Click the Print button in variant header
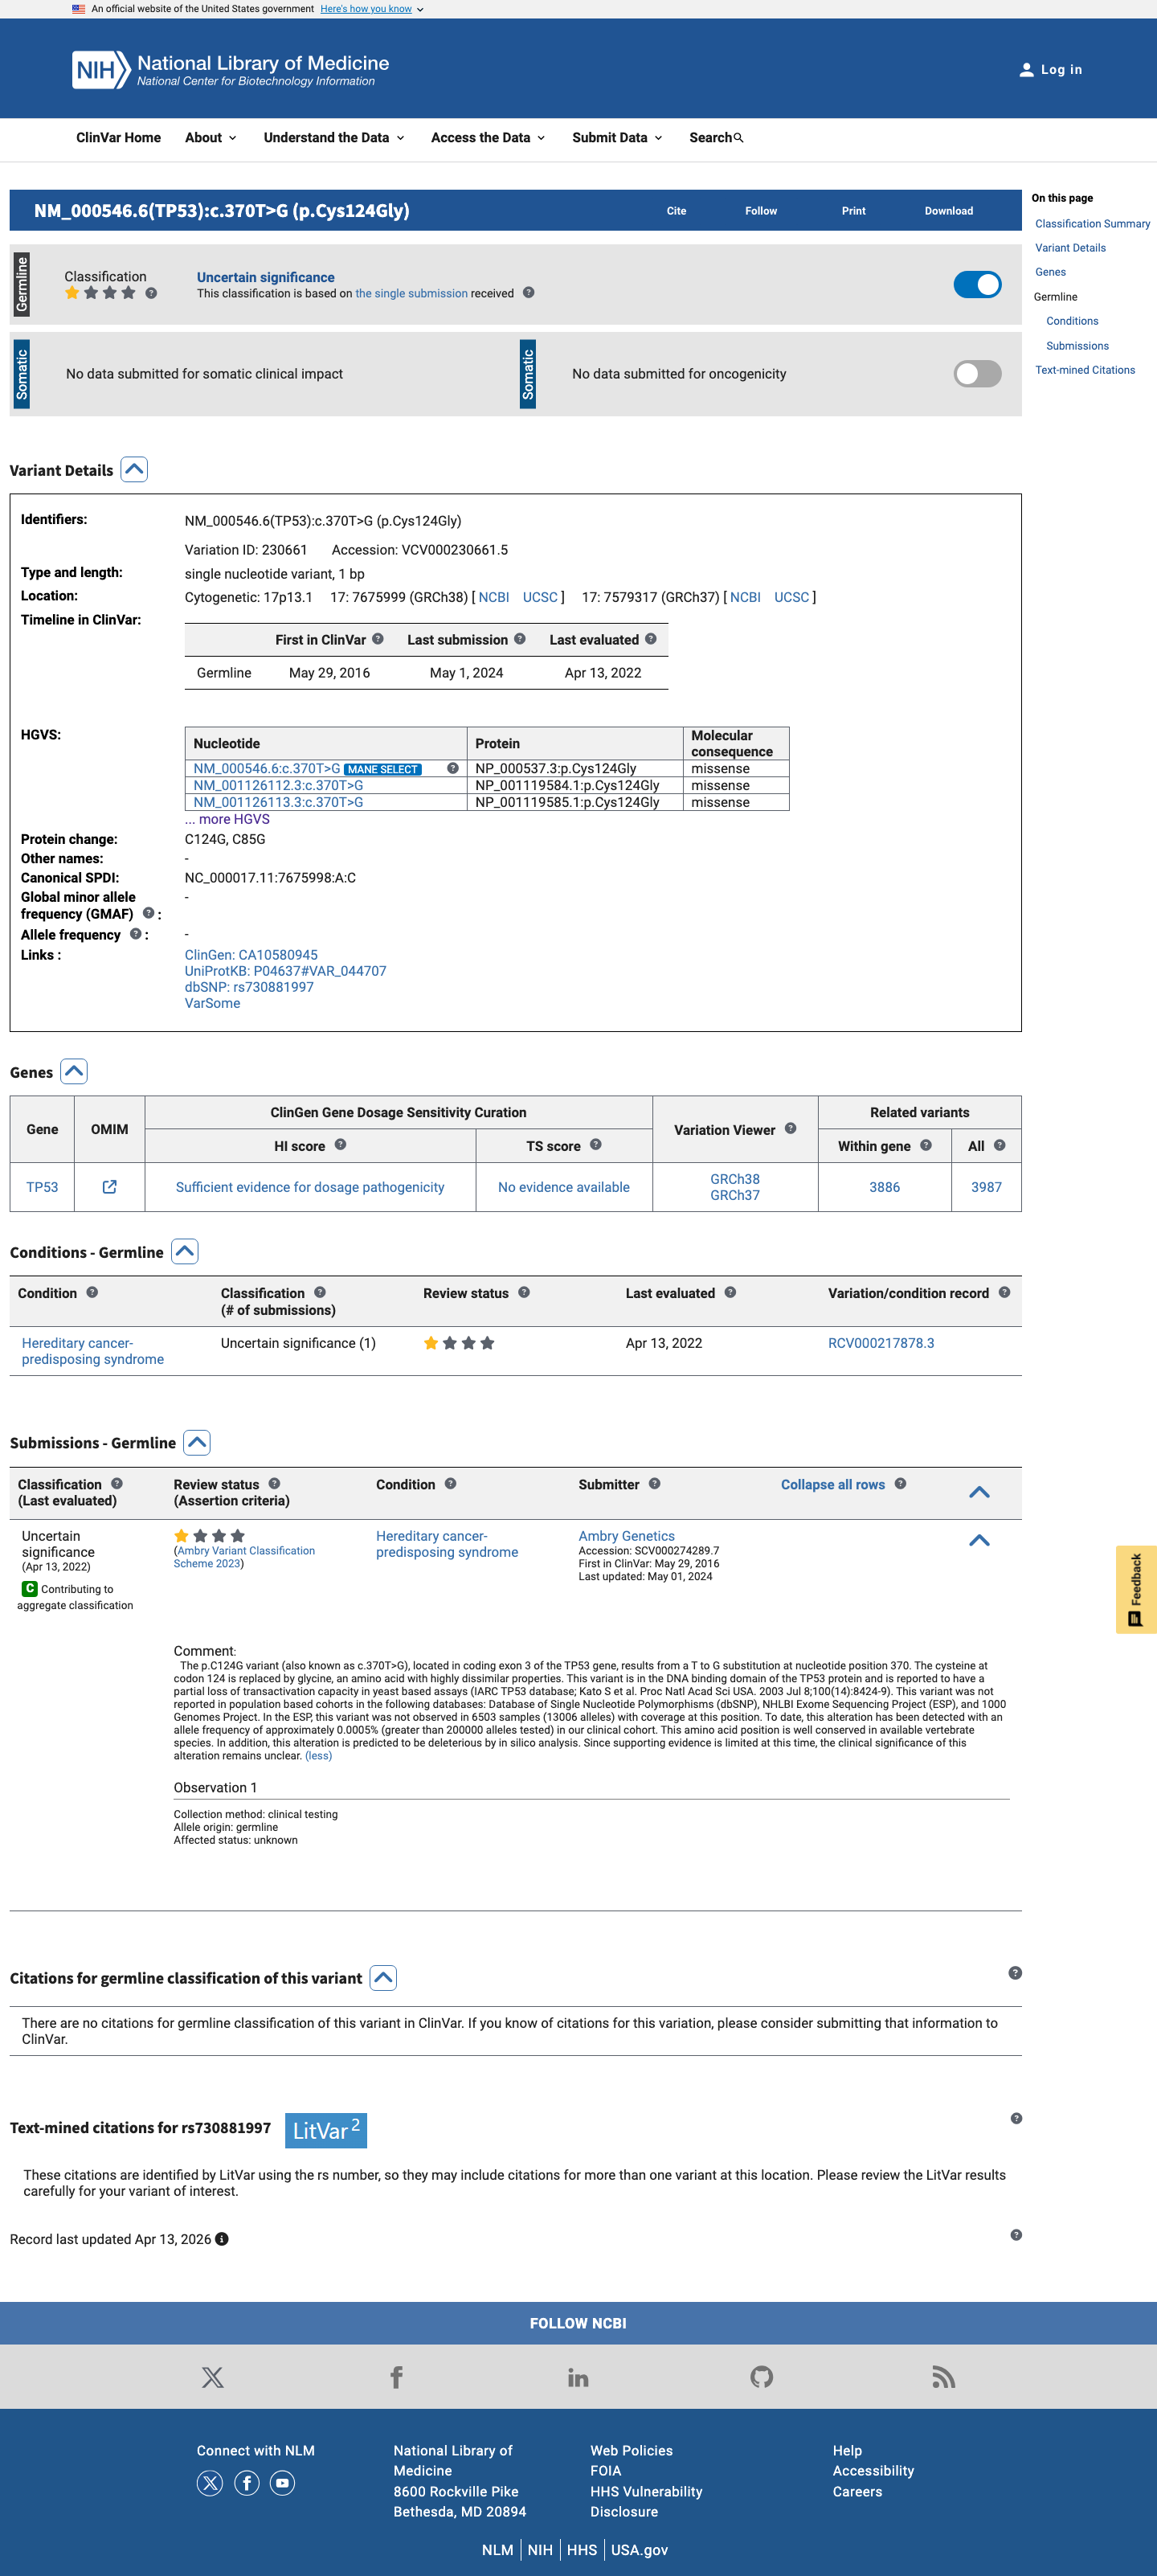The width and height of the screenshot is (1157, 2576). point(854,211)
